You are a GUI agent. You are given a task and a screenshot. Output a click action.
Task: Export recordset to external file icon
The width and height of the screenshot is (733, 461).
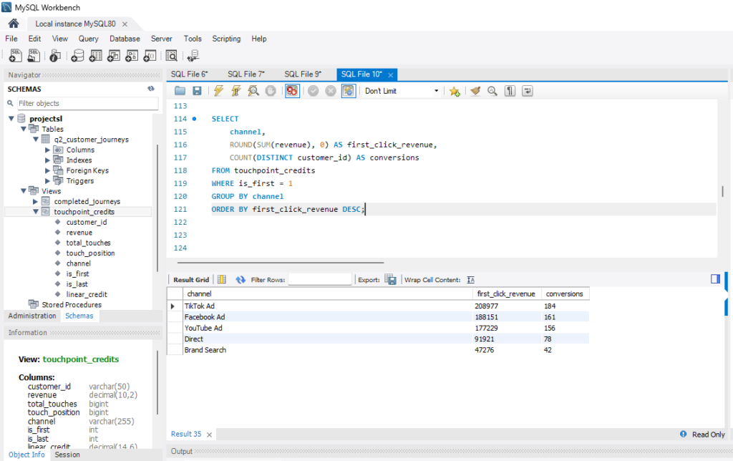390,280
